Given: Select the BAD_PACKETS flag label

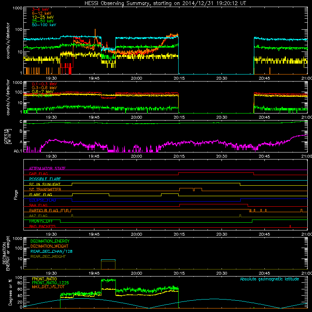Looking at the screenshot, I should point(43,226).
